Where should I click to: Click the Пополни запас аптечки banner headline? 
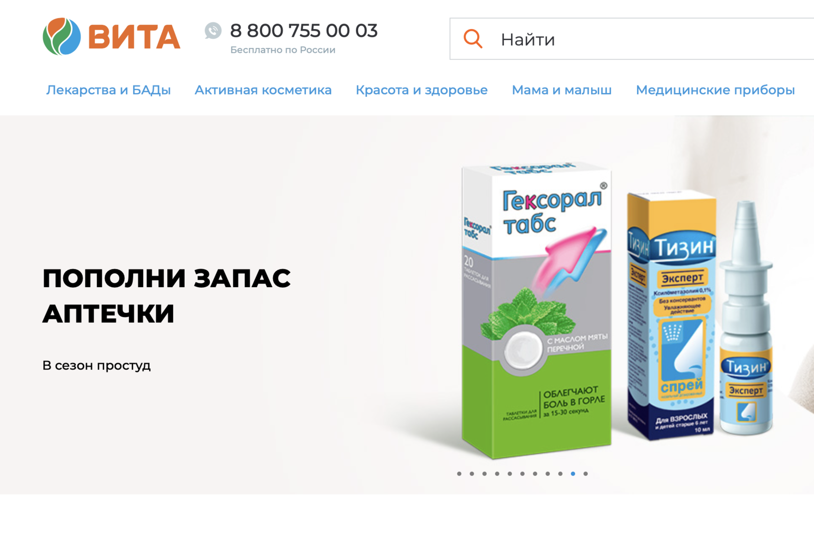click(166, 296)
